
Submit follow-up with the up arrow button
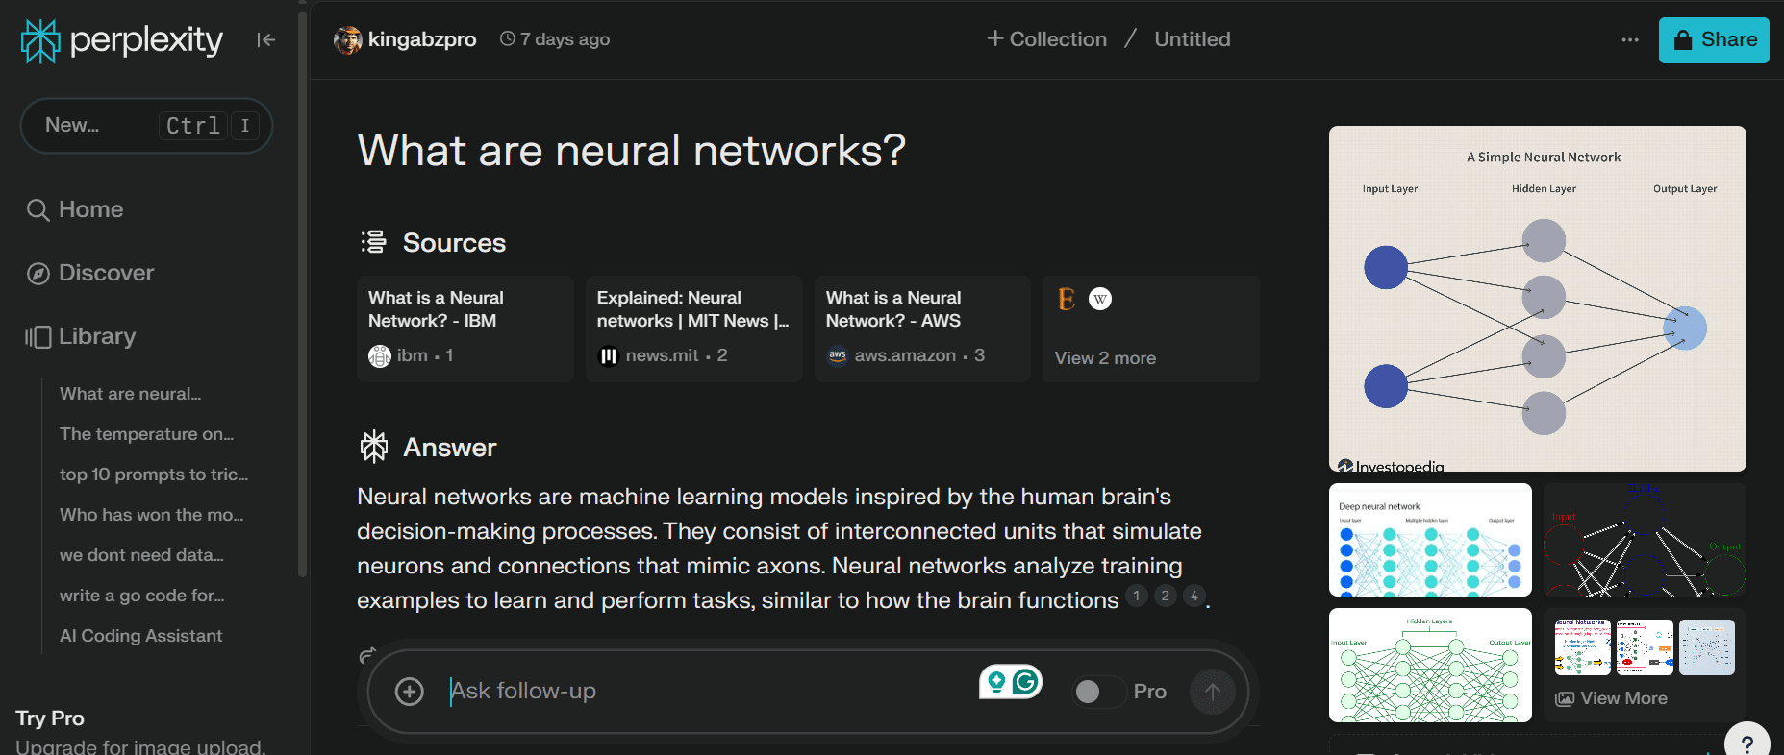(x=1213, y=692)
